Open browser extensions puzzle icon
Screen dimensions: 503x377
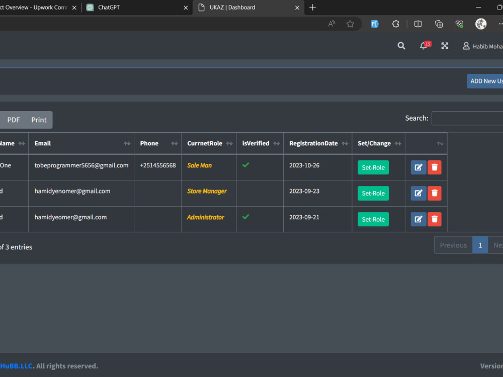pyautogui.click(x=395, y=24)
